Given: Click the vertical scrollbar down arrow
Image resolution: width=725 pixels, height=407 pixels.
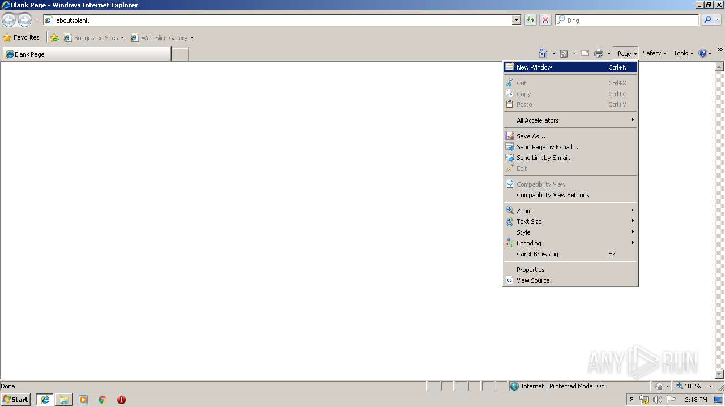Looking at the screenshot, I should click(x=719, y=374).
